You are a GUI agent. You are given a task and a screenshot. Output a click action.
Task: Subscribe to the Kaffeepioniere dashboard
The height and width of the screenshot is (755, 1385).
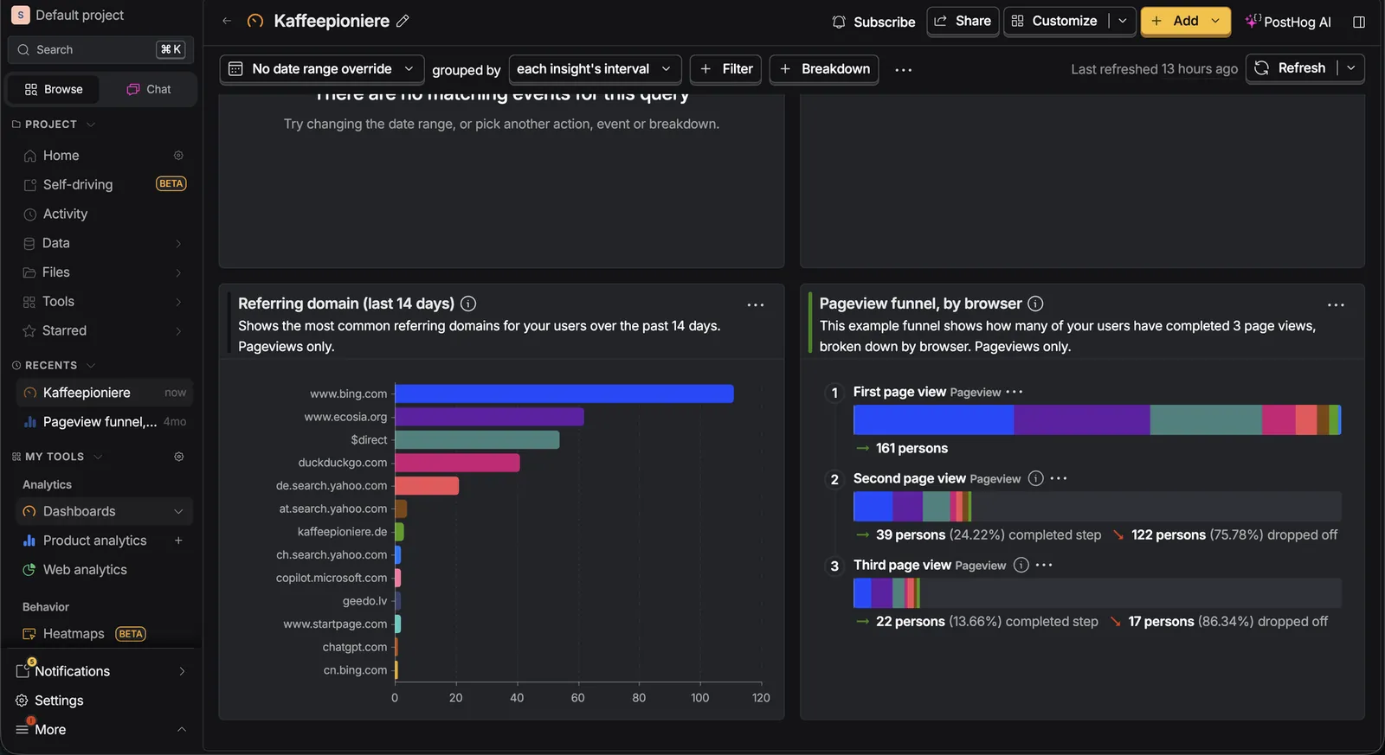point(873,22)
